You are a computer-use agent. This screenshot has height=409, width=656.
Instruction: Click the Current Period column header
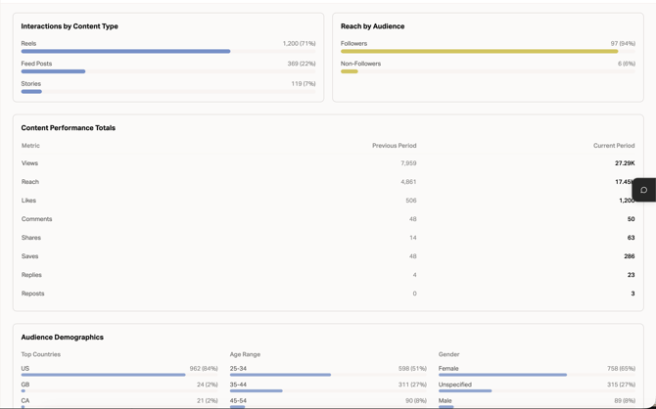614,146
